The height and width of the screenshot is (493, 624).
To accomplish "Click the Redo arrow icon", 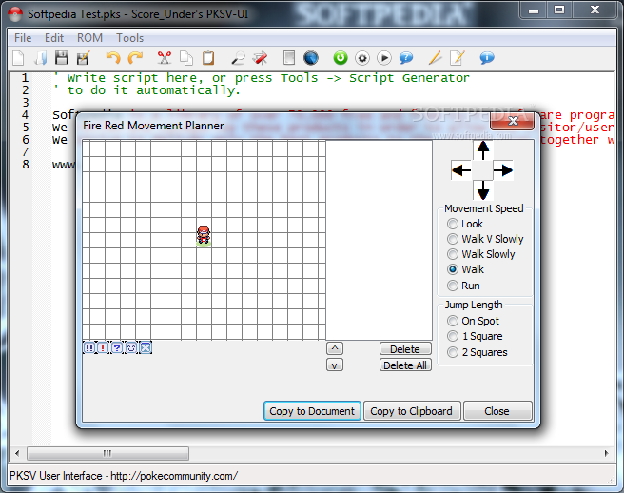I will coord(135,58).
